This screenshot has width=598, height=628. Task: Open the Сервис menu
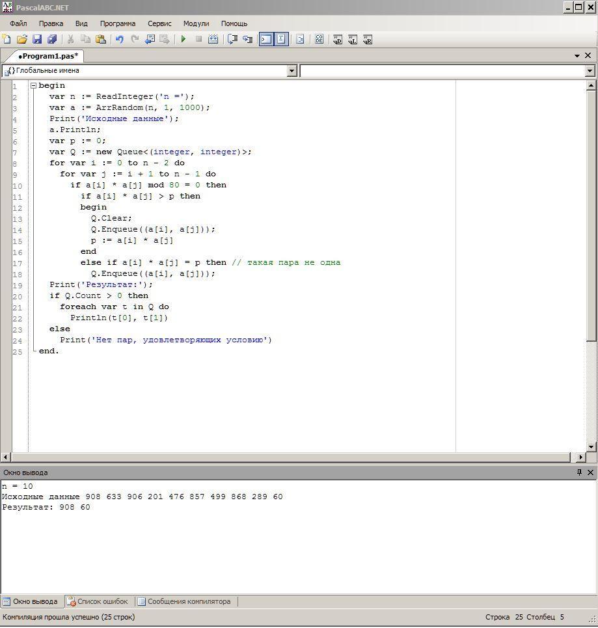[159, 23]
